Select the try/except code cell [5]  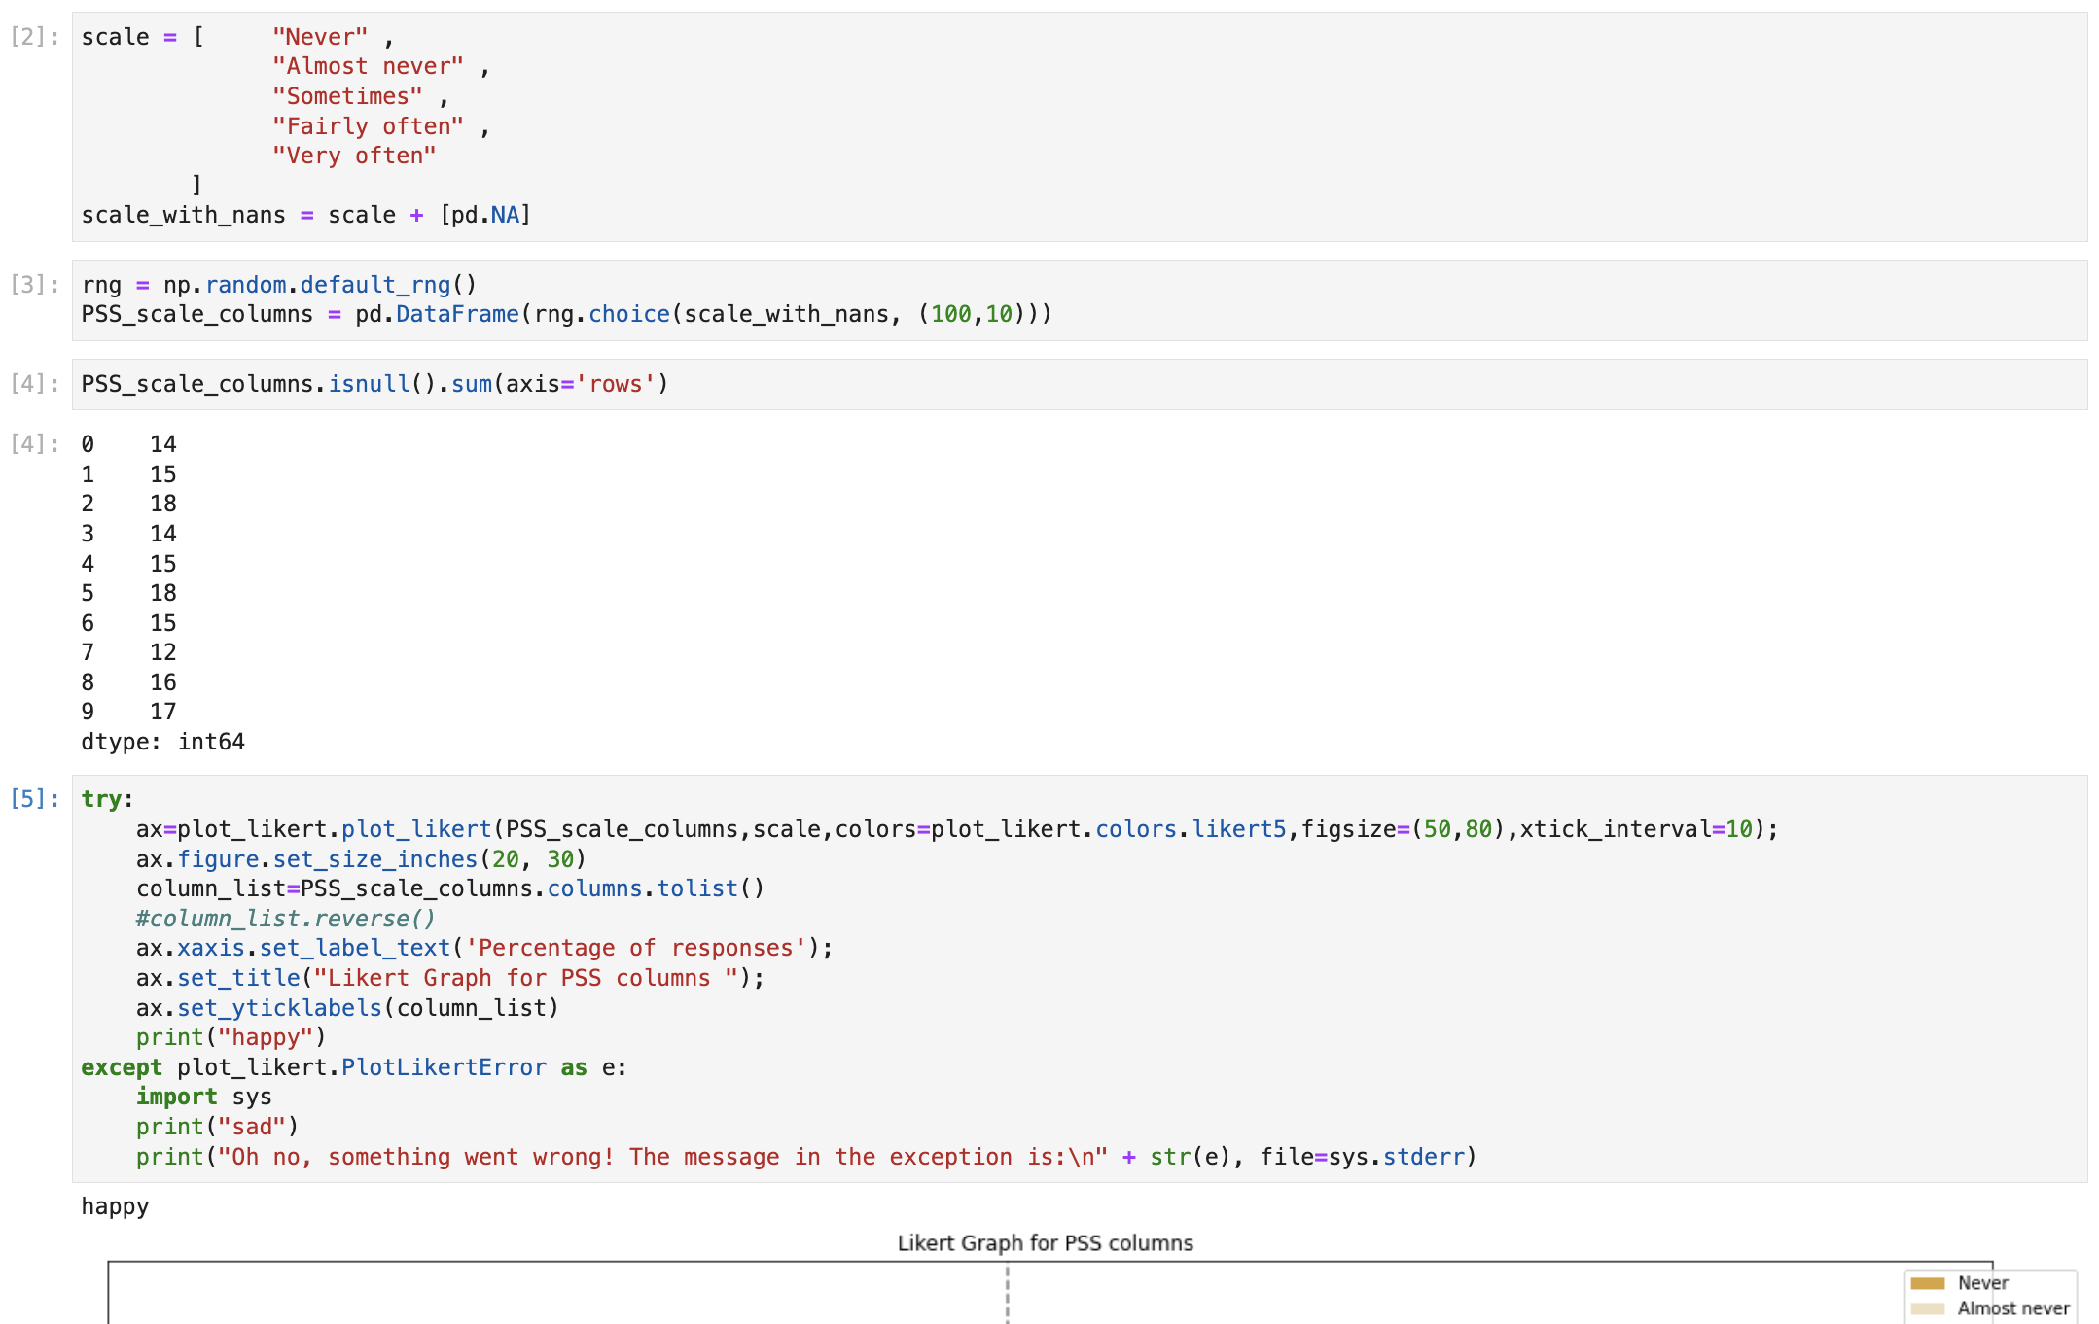pyautogui.click(x=34, y=797)
